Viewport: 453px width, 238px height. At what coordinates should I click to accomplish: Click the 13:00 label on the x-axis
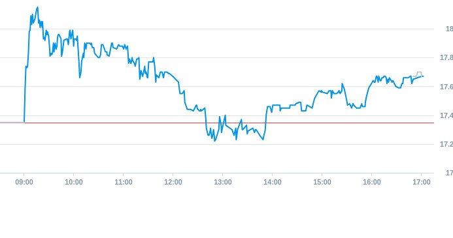pos(223,183)
